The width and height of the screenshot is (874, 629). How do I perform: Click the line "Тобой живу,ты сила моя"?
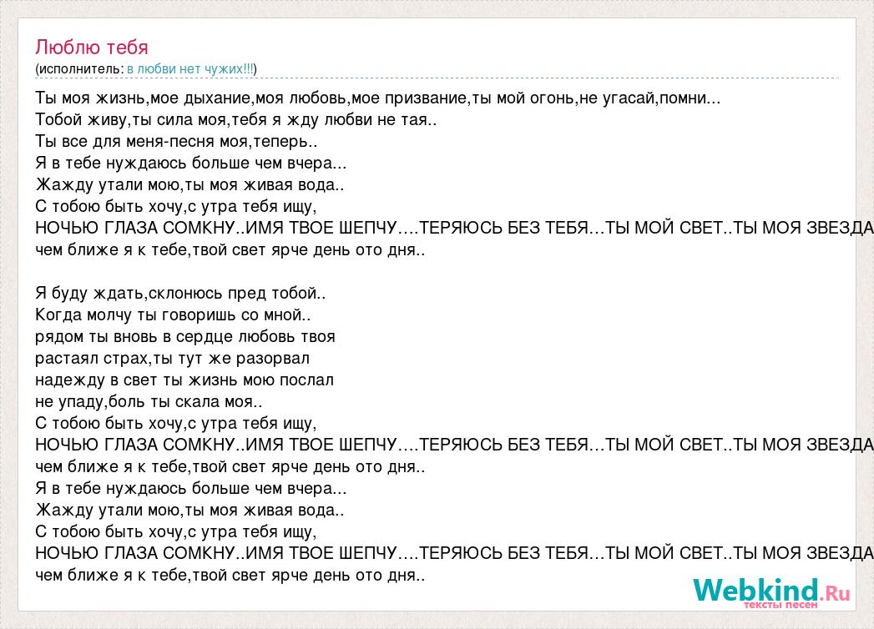tap(235, 120)
